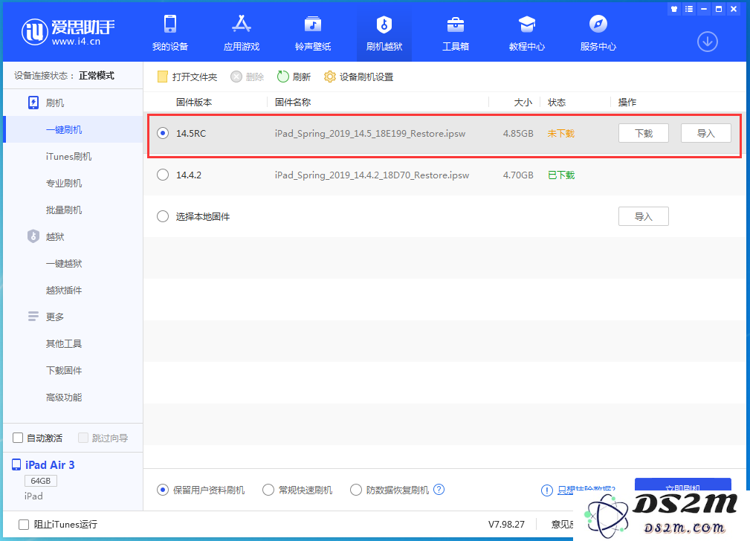The height and width of the screenshot is (541, 750).
Task: Select firmware 14.5RC radio button
Action: 163,133
